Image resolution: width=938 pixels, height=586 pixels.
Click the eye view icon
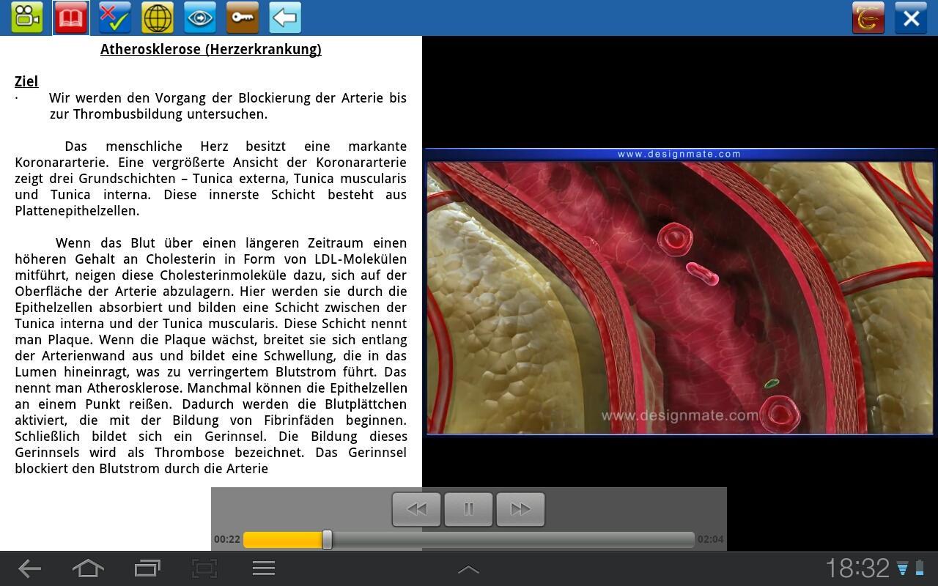(200, 18)
